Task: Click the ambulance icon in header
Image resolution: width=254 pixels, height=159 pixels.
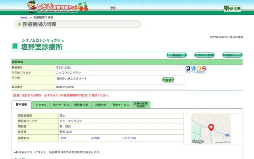Action: pos(113,8)
